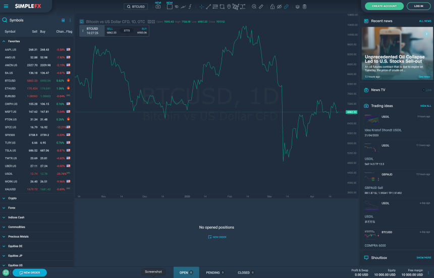Open the oil collapse news article image
434x278 pixels.
tap(397, 53)
